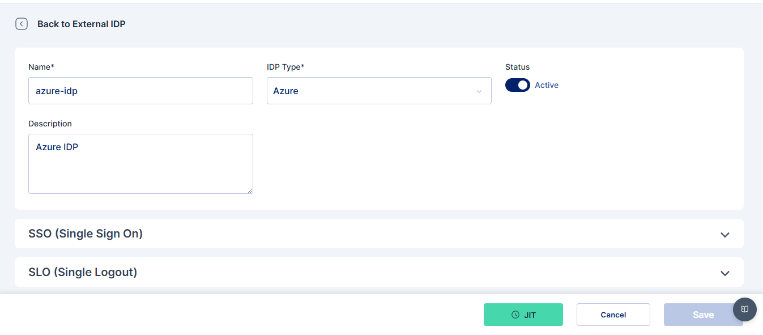
Task: Click inside the Description text area
Action: (140, 164)
